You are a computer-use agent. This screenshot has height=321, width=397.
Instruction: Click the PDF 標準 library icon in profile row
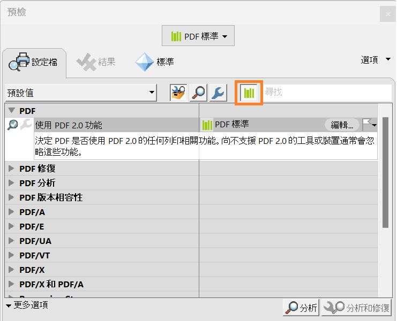207,125
